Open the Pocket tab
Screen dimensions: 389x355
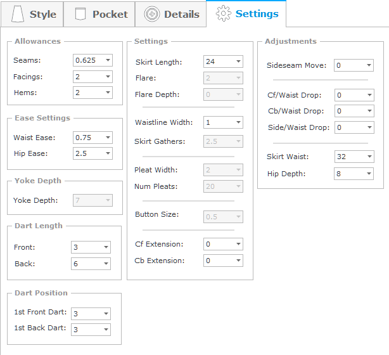click(99, 14)
